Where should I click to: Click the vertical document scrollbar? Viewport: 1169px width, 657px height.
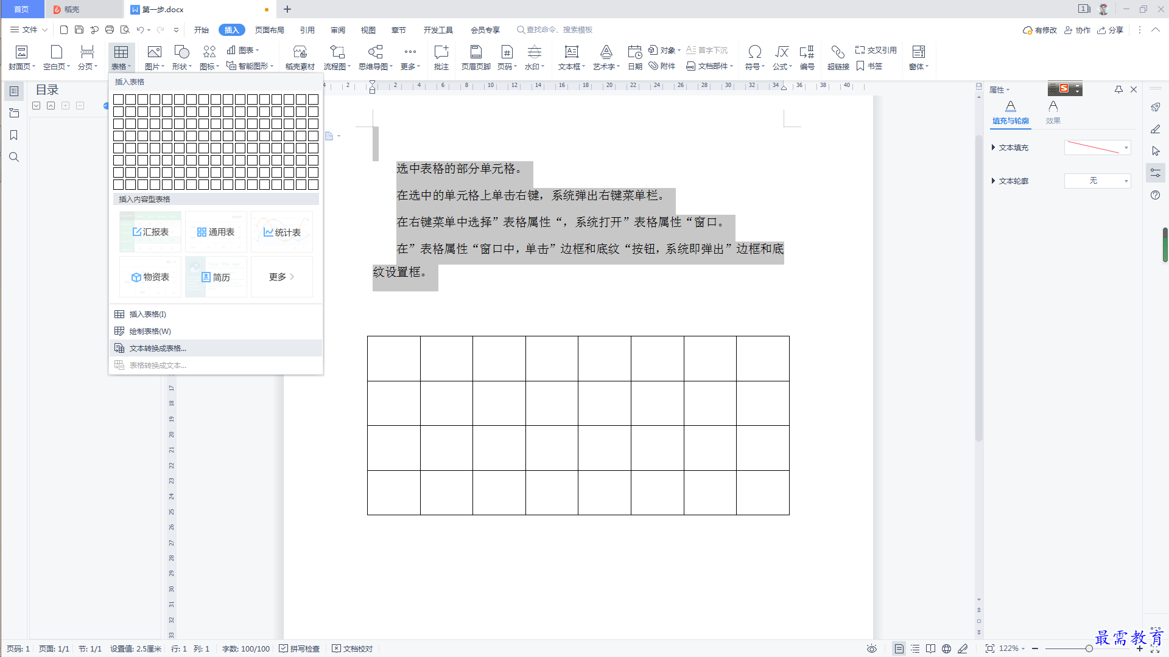(979, 289)
